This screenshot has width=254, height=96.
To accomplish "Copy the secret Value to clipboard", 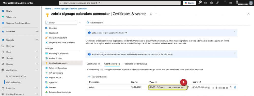I will tap(188, 87).
